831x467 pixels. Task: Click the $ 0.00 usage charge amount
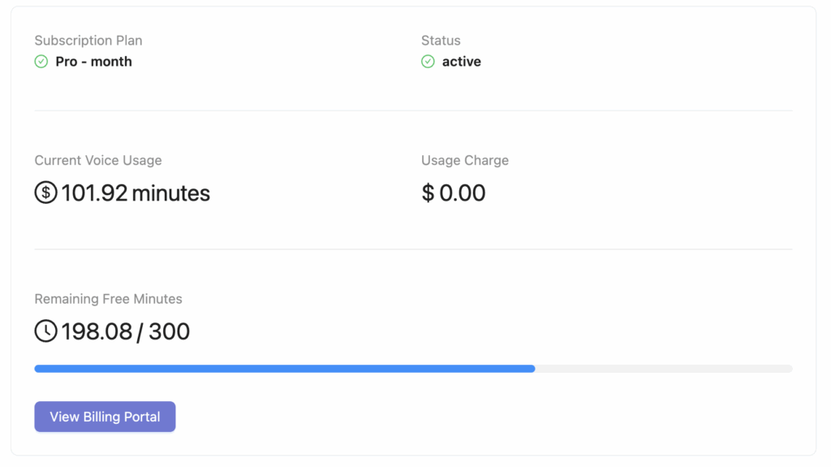(x=453, y=192)
